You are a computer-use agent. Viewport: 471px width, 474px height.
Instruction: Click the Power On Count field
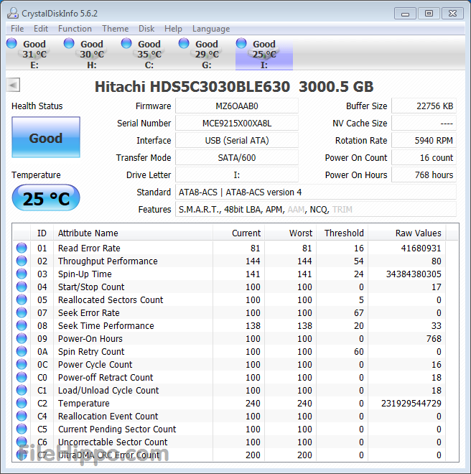coord(424,158)
